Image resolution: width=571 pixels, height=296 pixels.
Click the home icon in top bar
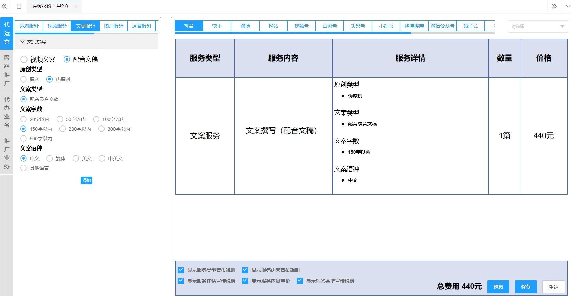19,6
